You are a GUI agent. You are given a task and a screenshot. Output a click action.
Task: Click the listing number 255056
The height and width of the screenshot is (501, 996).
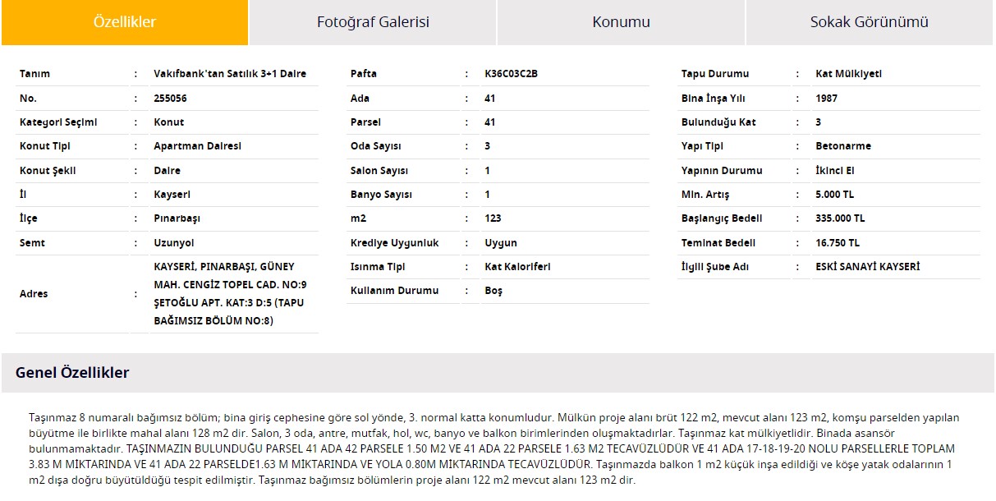click(x=170, y=99)
